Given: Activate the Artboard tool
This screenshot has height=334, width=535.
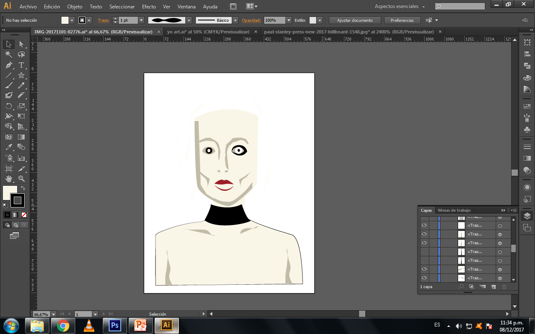Looking at the screenshot, I should (8, 169).
